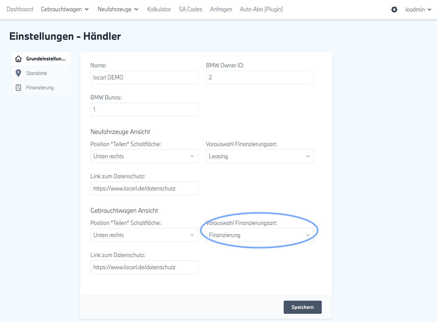Go to the Dashboard page
The height and width of the screenshot is (322, 437).
20,9
